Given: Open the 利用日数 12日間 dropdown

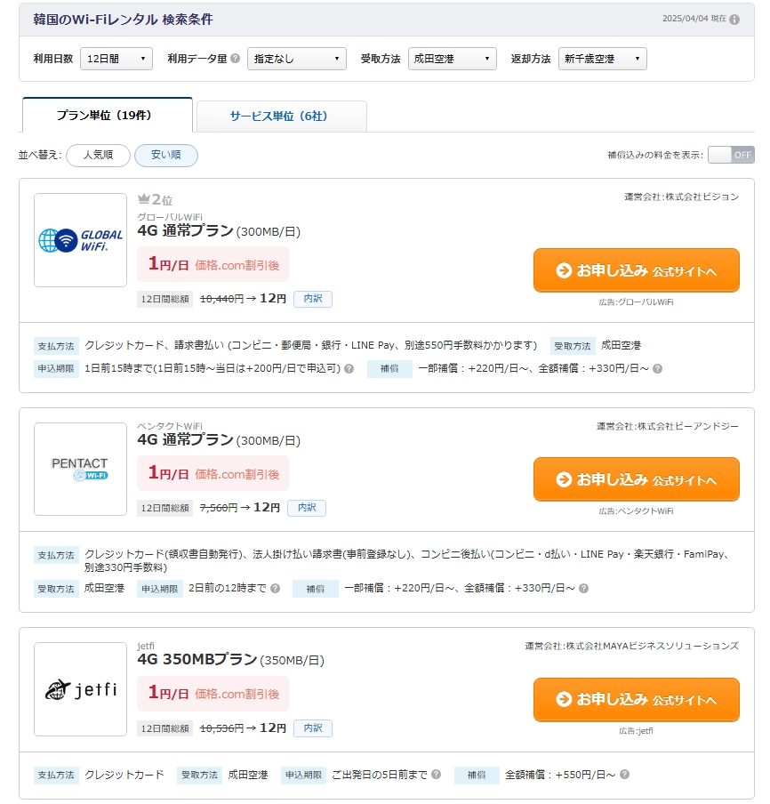Looking at the screenshot, I should (x=116, y=59).
